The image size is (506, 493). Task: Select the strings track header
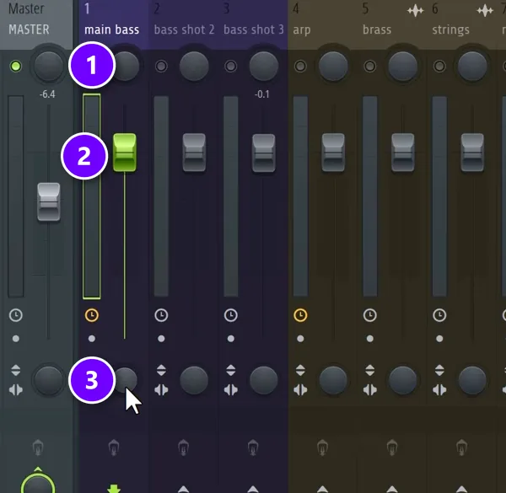[x=461, y=24]
